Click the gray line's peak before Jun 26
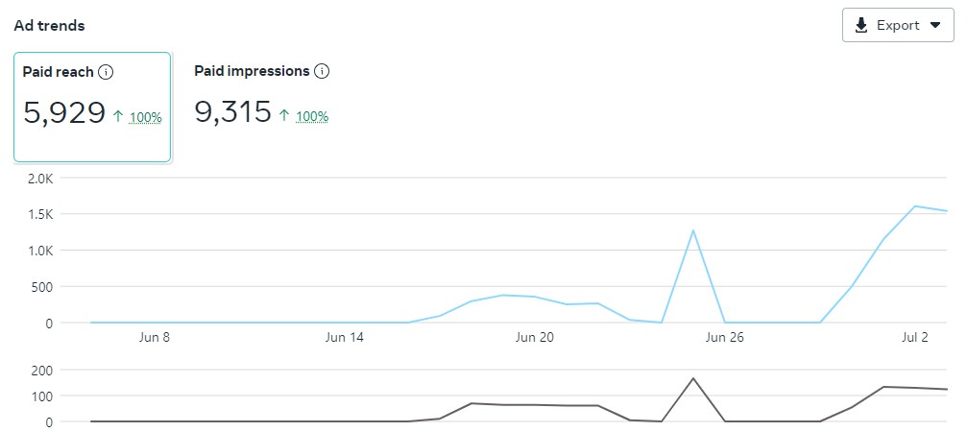 pyautogui.click(x=692, y=378)
